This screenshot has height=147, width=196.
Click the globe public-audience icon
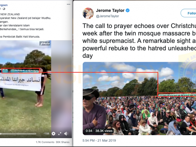(x=4, y=9)
